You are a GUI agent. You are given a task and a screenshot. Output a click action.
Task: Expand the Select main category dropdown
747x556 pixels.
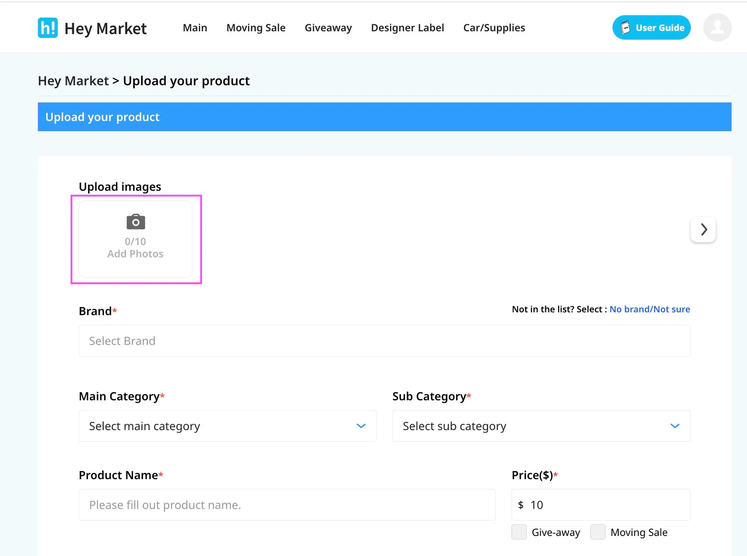point(228,426)
